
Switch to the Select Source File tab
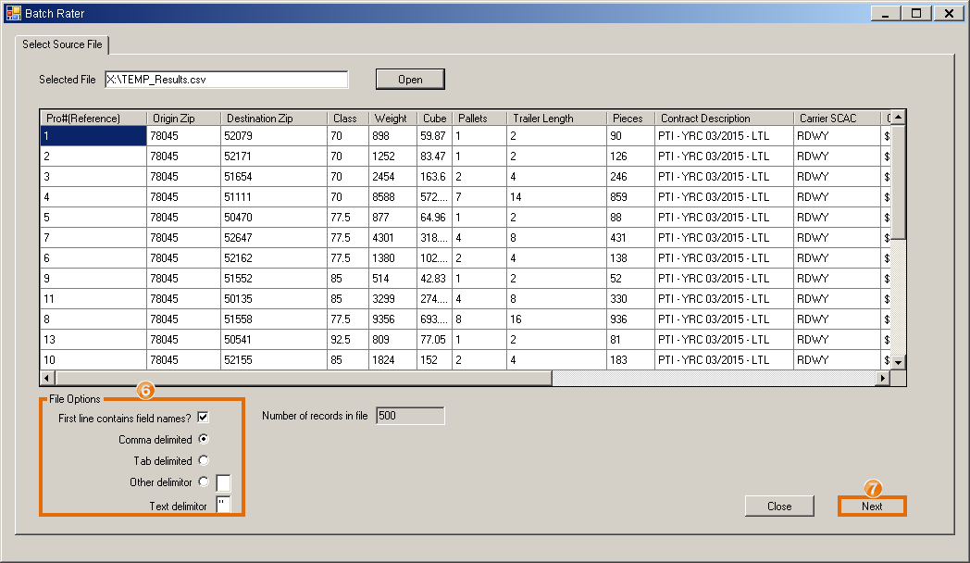click(x=62, y=44)
